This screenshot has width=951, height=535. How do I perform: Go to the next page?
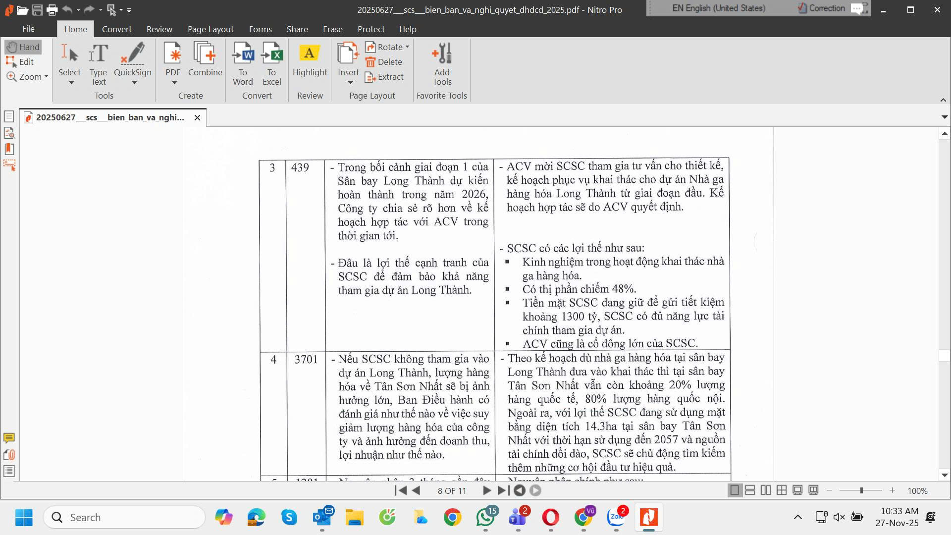coord(486,490)
